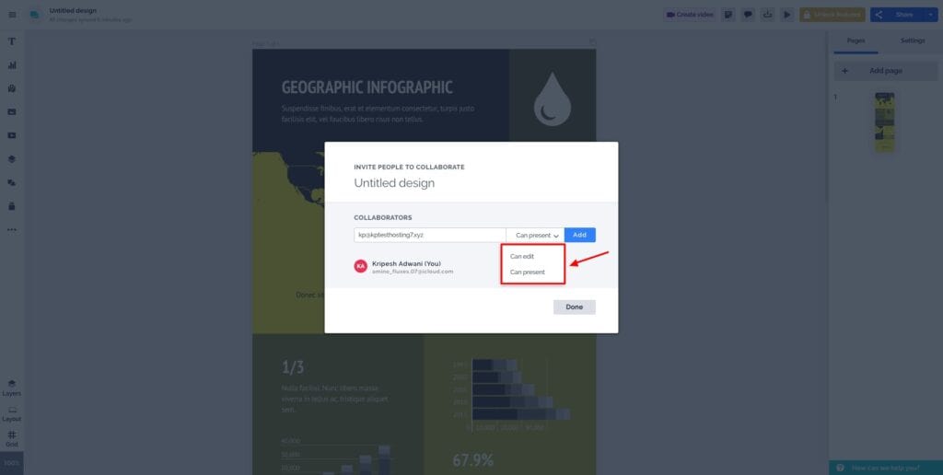Select page 1 thumbnail
Viewport: 943px width, 475px height.
pos(884,122)
